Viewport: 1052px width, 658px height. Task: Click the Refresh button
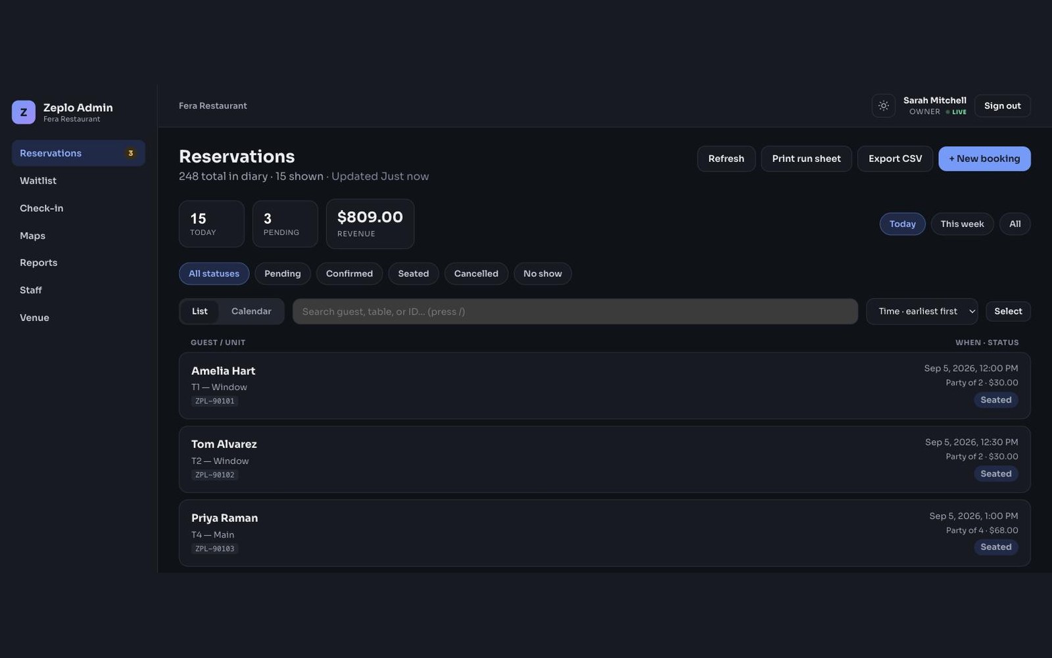[x=726, y=159]
